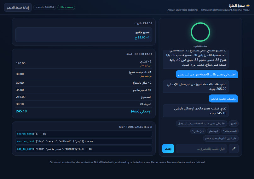Click the reply تمام، ضفت عصير مانجو
The image size is (254, 179).
tap(196, 111)
